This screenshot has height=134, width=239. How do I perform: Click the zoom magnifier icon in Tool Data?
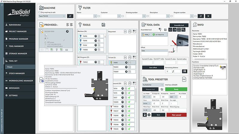coord(183,29)
